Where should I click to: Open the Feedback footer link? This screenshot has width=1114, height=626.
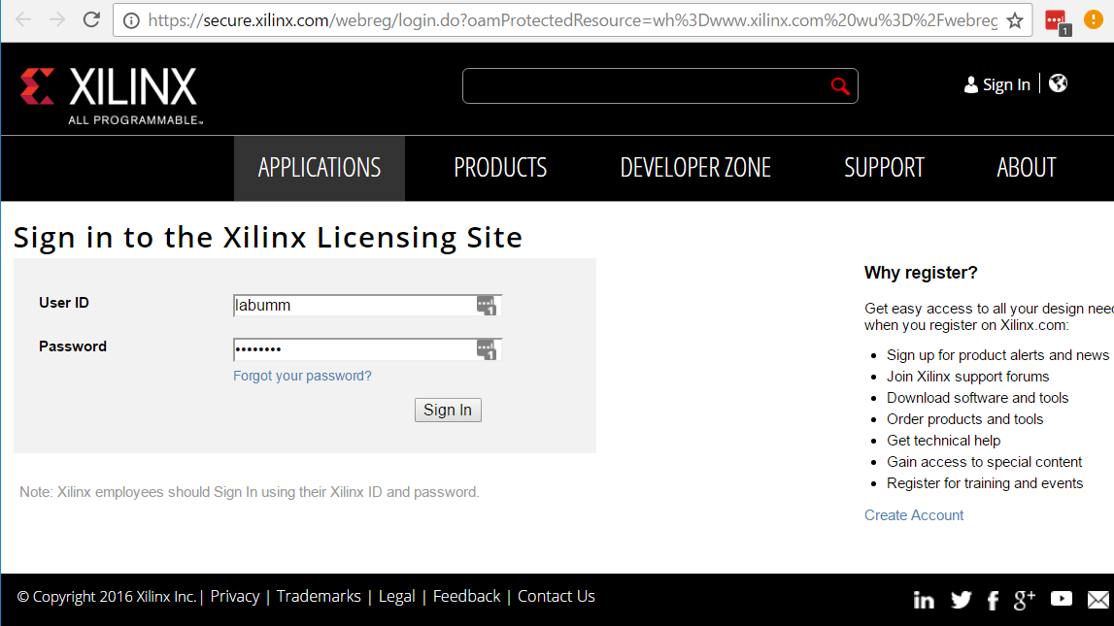pyautogui.click(x=466, y=597)
